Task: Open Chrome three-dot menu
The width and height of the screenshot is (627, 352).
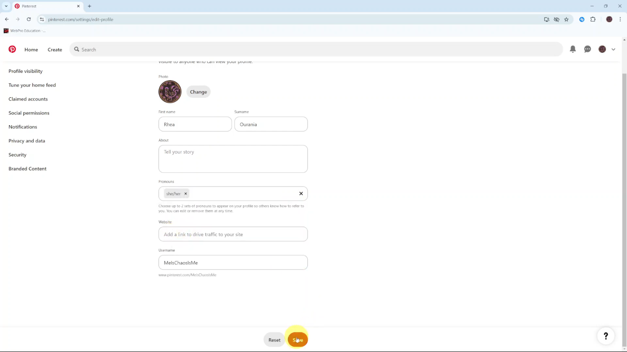Action: (x=620, y=19)
